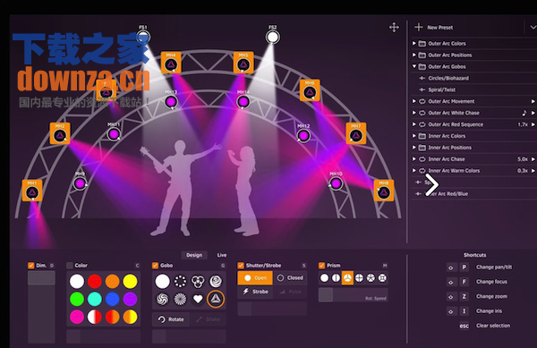
Task: Pick the red color swatch
Action: [x=95, y=281]
